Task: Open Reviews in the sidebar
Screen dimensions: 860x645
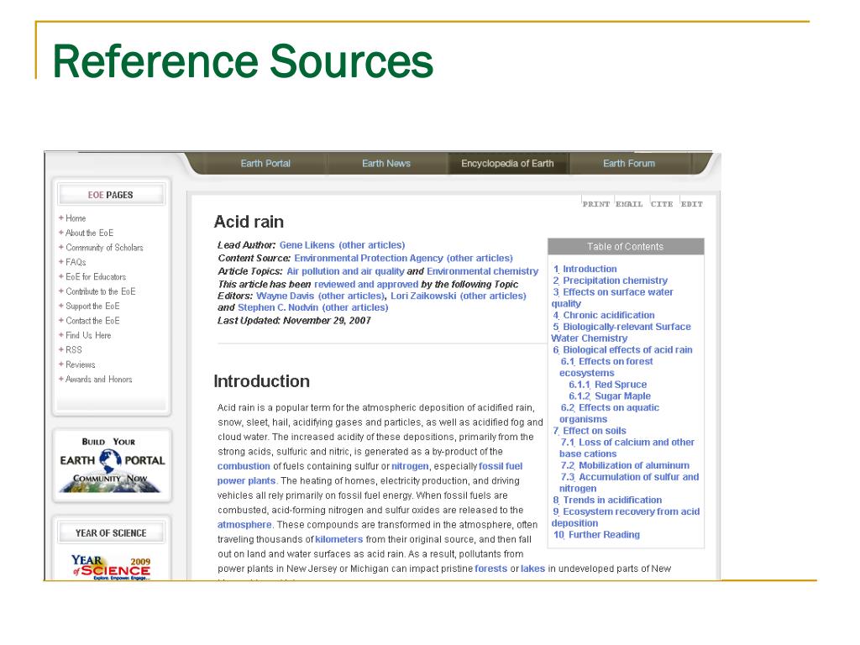Action: [x=80, y=364]
